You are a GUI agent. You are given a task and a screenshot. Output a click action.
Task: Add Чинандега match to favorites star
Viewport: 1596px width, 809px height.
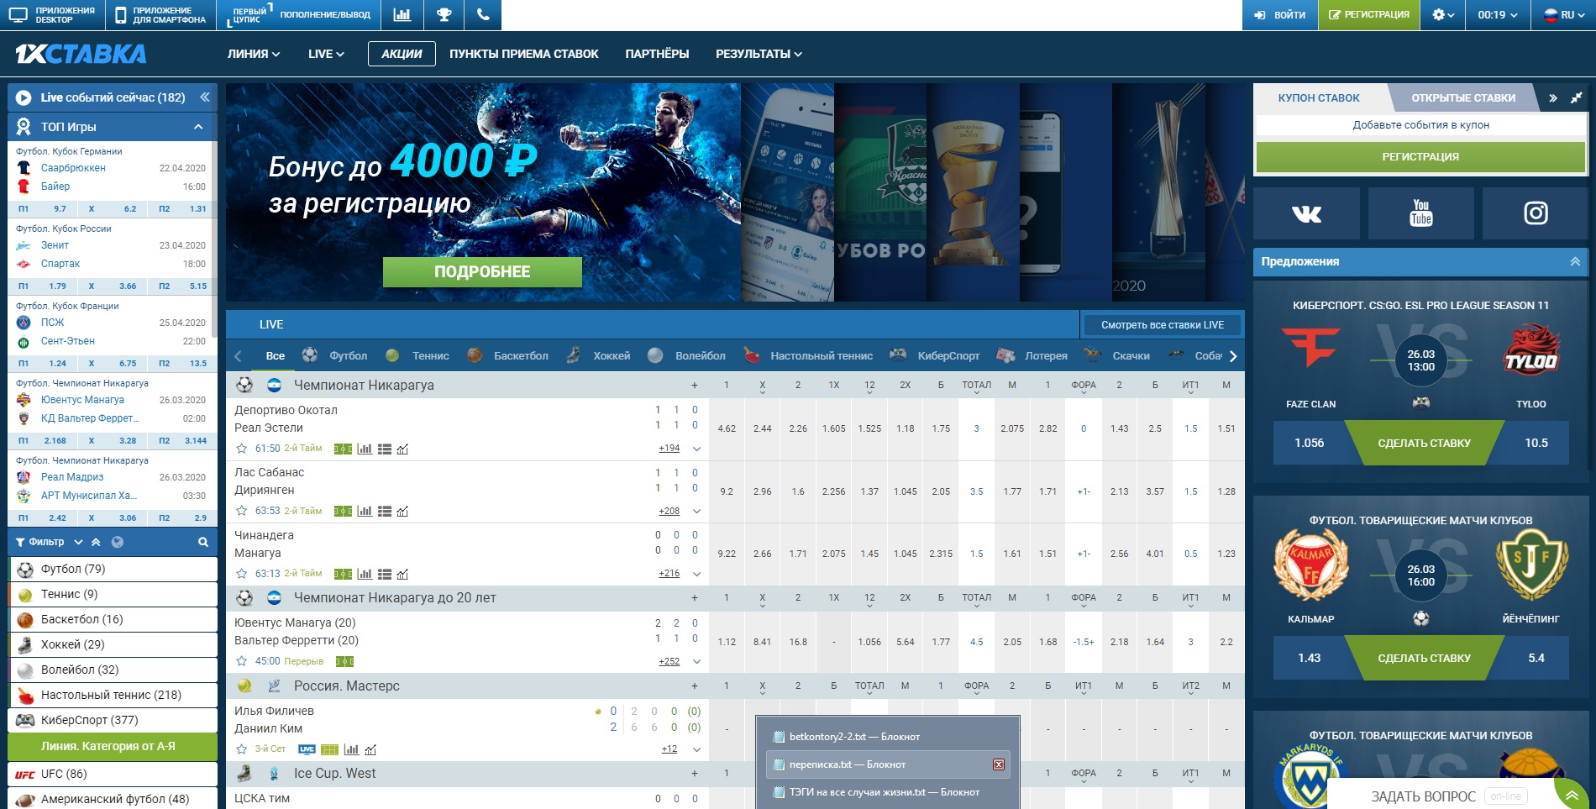(x=242, y=574)
